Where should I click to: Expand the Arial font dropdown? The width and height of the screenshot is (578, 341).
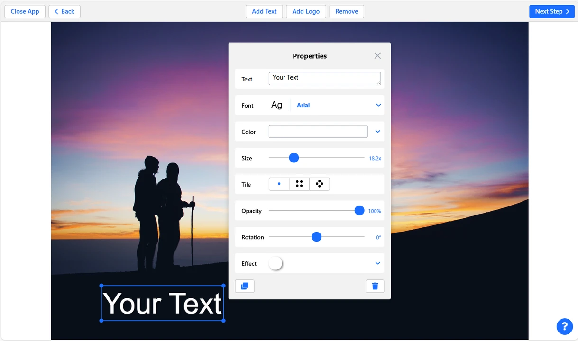(378, 105)
